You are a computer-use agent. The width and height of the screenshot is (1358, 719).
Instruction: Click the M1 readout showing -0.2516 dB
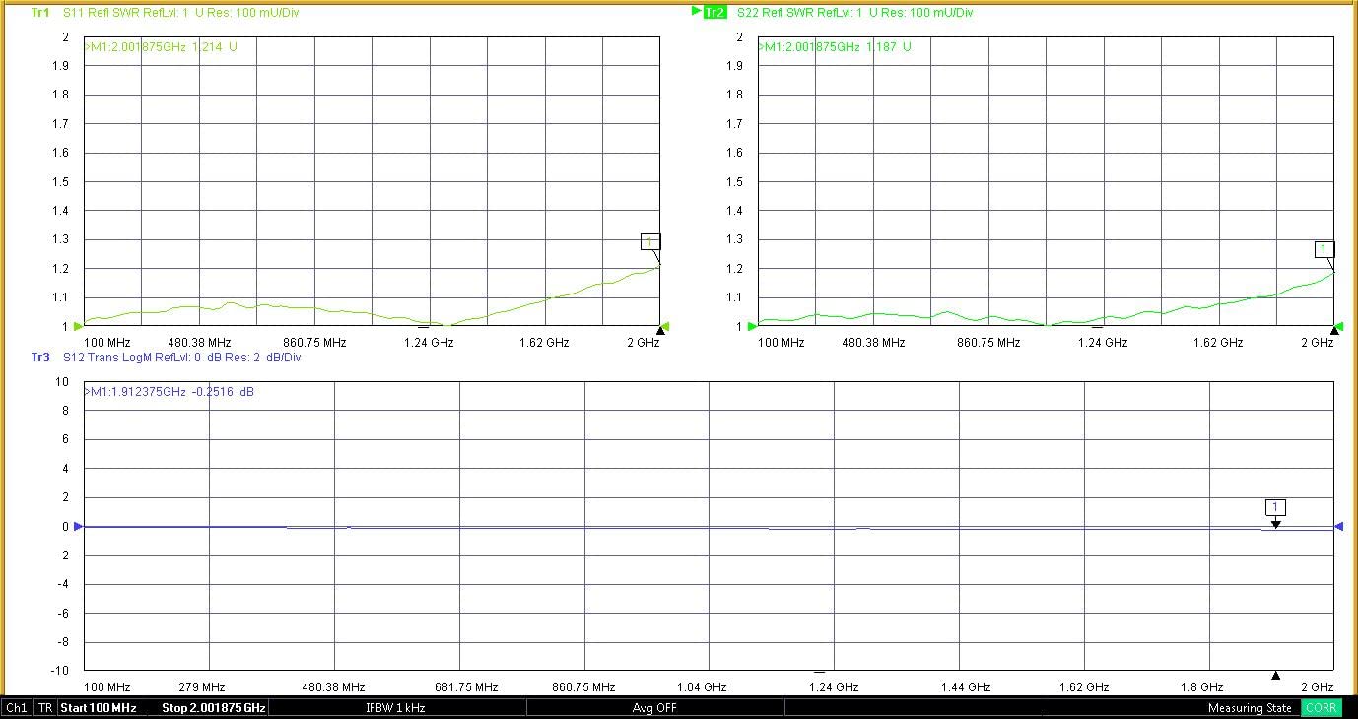[170, 392]
